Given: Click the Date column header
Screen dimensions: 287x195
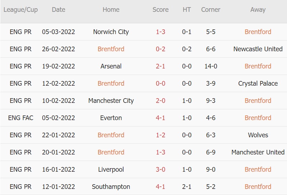Looking at the screenshot, I should [x=58, y=10].
